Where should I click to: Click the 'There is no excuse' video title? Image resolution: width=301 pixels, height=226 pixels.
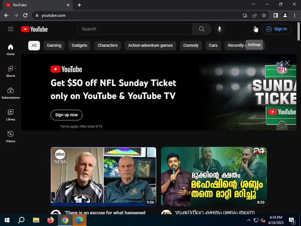tap(105, 212)
